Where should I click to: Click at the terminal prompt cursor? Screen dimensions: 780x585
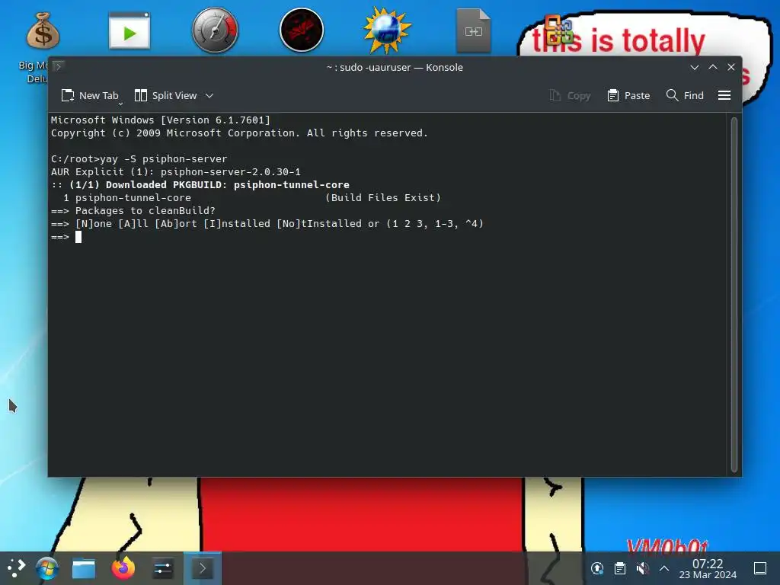pos(78,237)
